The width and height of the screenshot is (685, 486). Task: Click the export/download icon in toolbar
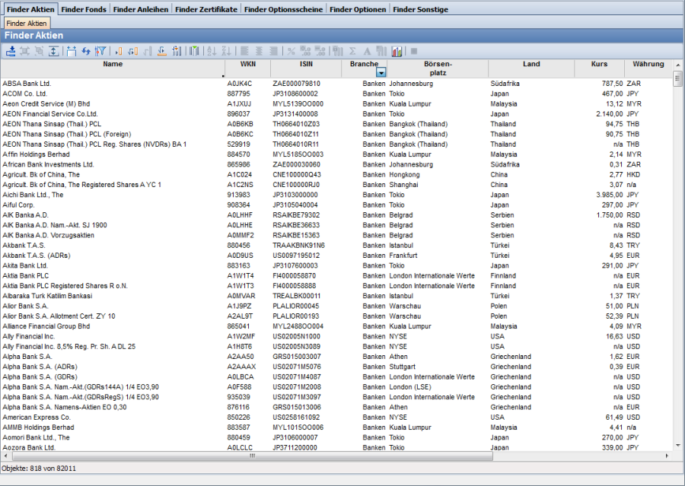tap(11, 51)
